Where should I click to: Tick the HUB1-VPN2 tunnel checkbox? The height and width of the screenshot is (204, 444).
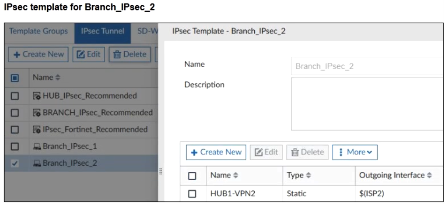pyautogui.click(x=193, y=194)
